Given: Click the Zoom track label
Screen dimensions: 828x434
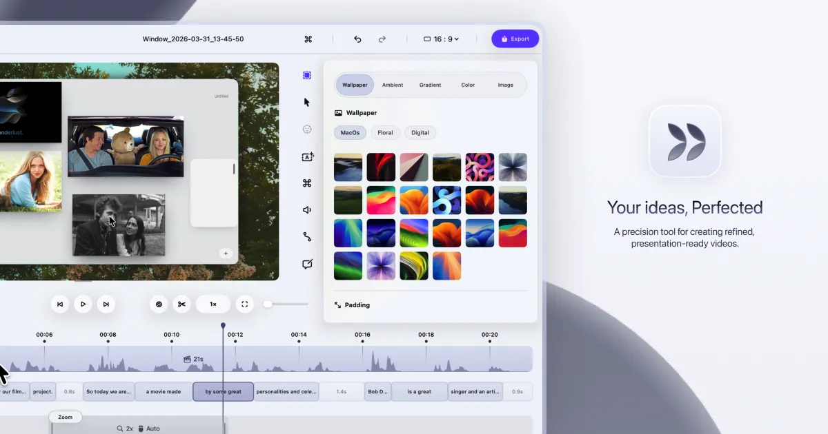Looking at the screenshot, I should [x=66, y=417].
